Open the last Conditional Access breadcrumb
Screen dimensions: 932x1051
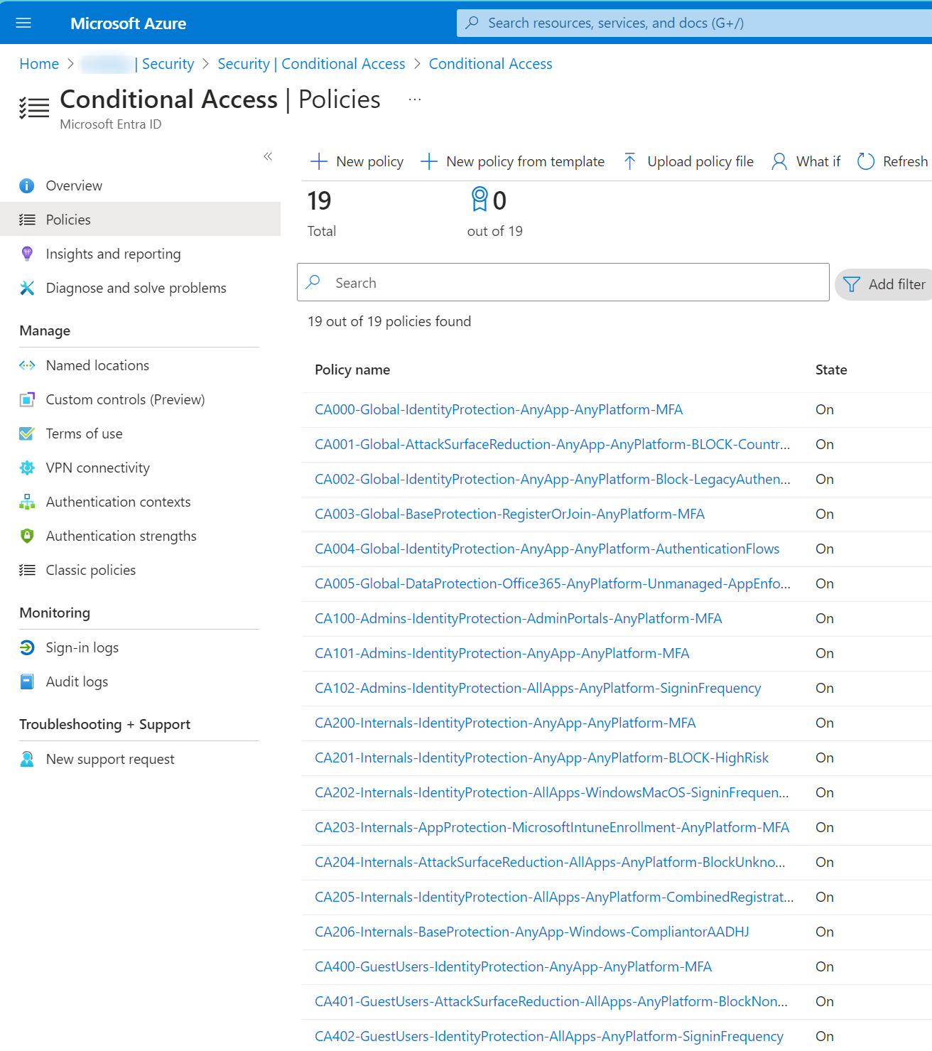pos(491,64)
